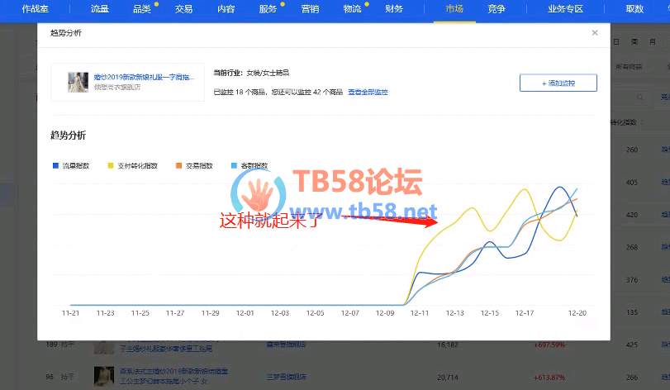Open the 取数 menu
670x390 pixels.
point(634,9)
